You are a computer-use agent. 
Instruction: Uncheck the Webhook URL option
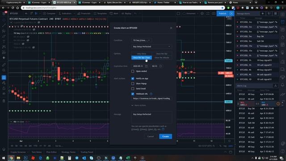click(133, 94)
